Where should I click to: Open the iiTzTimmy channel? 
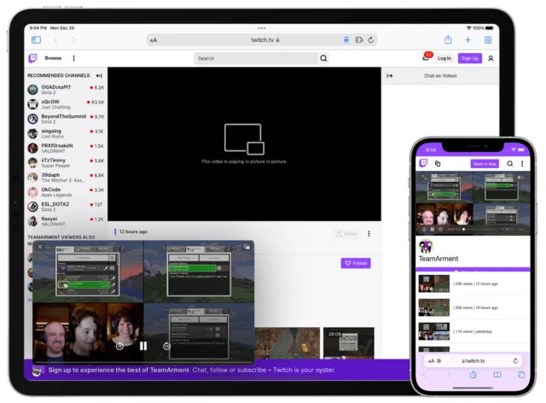point(66,163)
